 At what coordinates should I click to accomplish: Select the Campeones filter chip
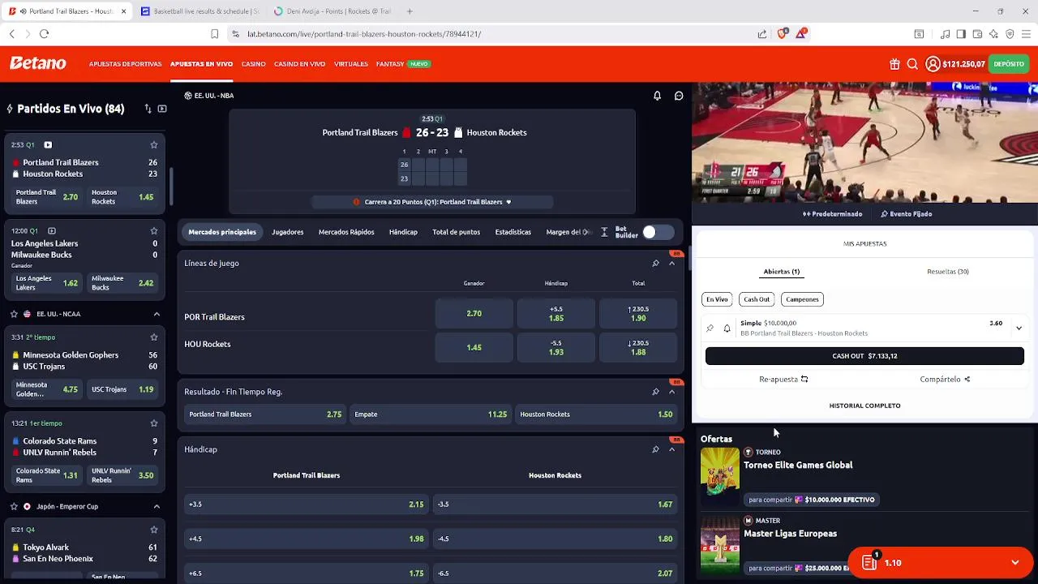(802, 299)
